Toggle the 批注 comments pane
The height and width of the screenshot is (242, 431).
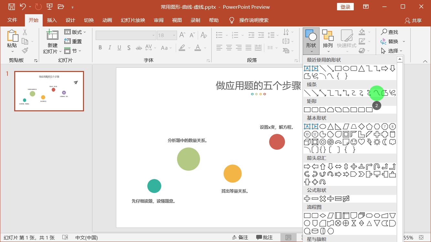pos(264,237)
